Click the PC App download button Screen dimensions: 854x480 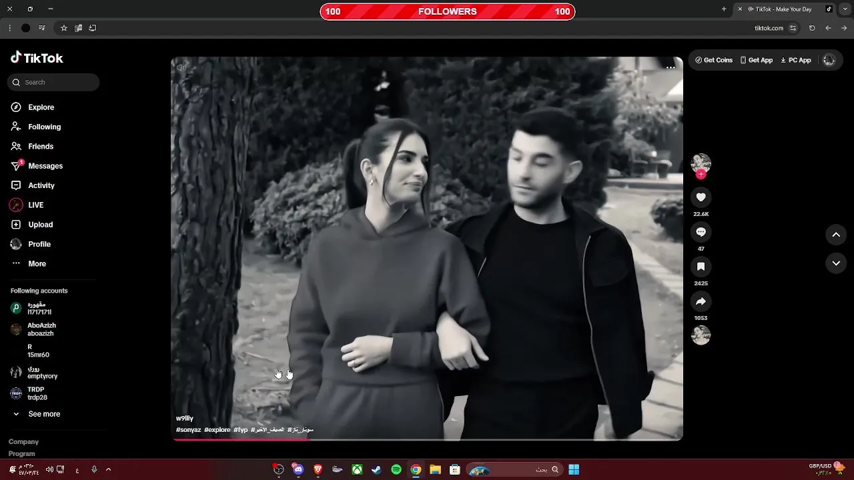[x=795, y=60]
